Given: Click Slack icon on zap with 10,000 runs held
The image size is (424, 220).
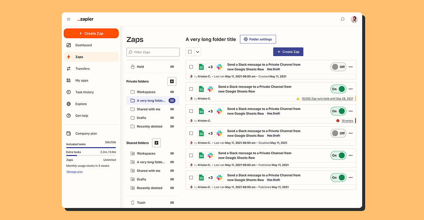Looking at the screenshot, I should 210,89.
